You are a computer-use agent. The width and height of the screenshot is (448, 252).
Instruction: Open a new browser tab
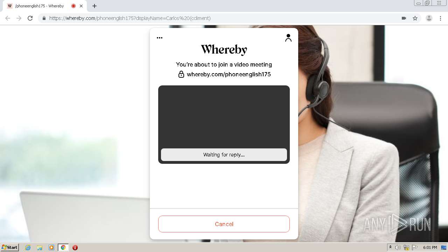click(x=94, y=6)
